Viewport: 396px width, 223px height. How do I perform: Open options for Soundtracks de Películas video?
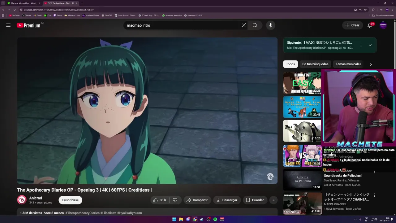(x=375, y=172)
